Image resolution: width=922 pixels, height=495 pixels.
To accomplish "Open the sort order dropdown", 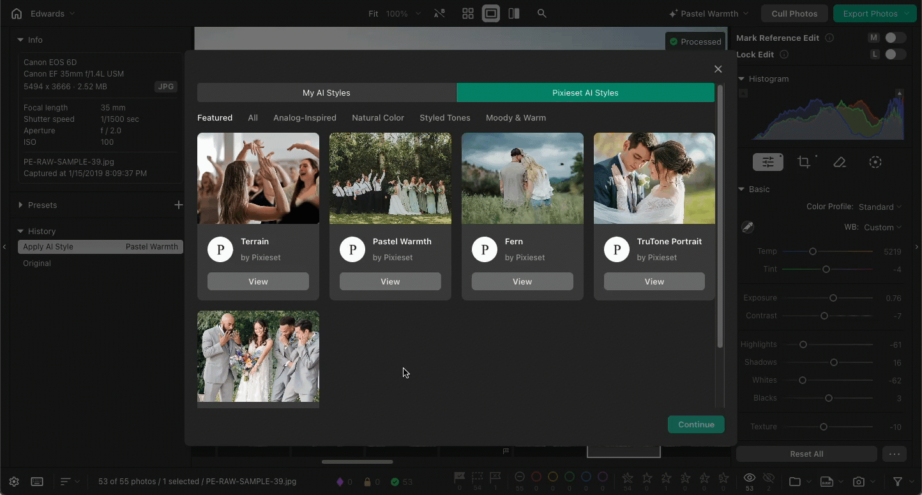I will pyautogui.click(x=70, y=482).
